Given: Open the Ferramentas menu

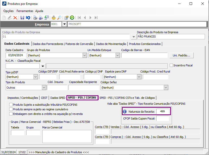Looking at the screenshot, I should [x=25, y=11].
